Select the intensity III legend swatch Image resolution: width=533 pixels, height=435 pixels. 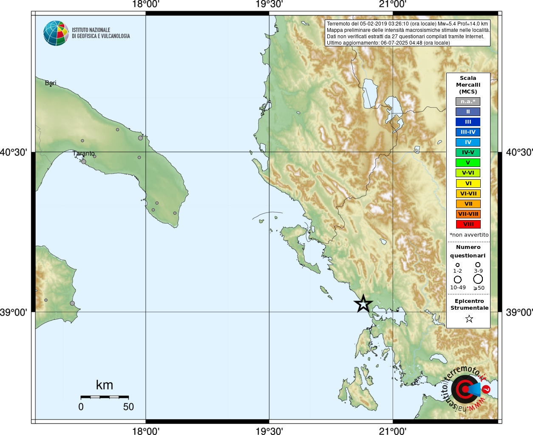468,122
